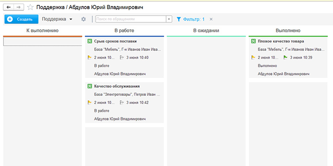Go back with the left arrow button
Screen dimensions: 333x166
point(9,7)
